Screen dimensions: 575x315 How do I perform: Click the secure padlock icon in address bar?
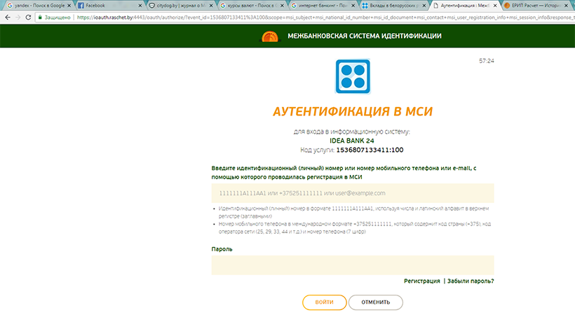click(x=39, y=16)
